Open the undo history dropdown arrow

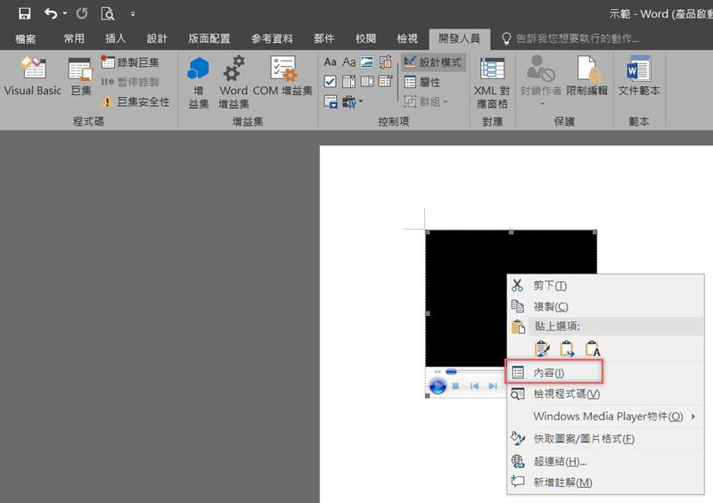pos(65,14)
